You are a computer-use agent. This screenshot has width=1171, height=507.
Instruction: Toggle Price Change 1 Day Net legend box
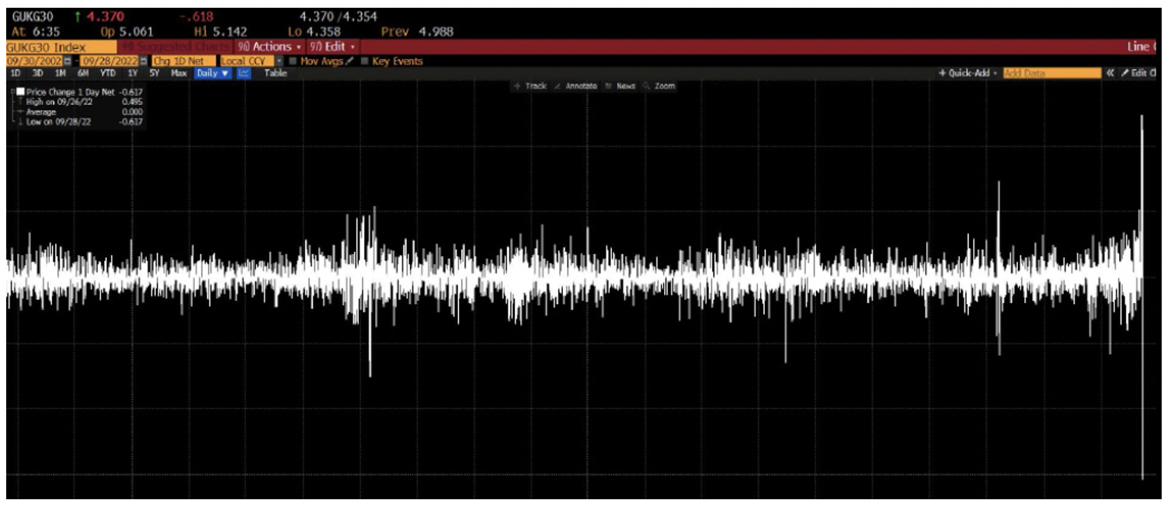(20, 91)
